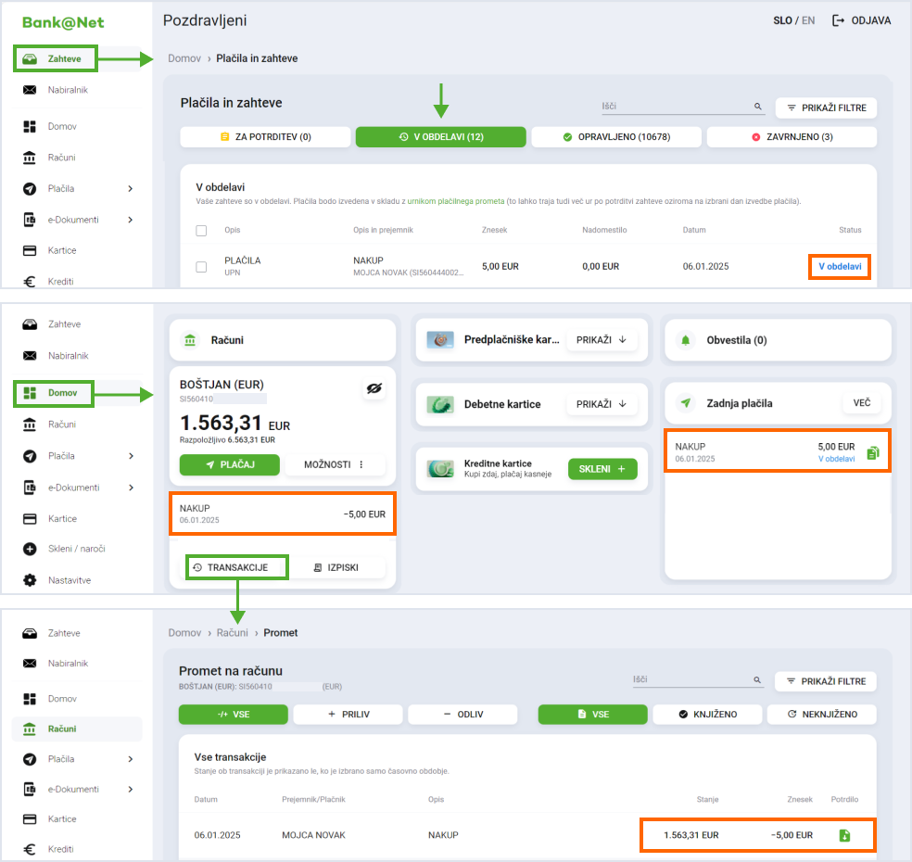The image size is (912, 862).
Task: Open the MOŽNOSTI menu on the BOŠTJAN account
Action: click(335, 464)
